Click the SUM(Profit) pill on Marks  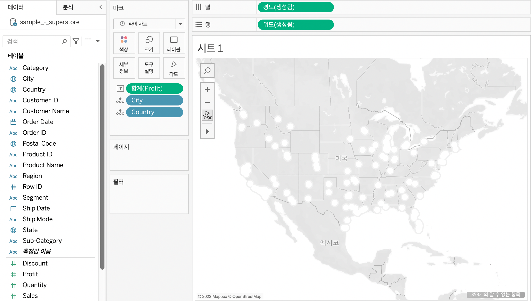click(154, 88)
